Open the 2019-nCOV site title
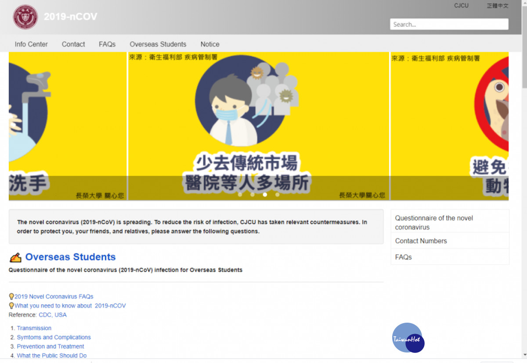Screen dimensions: 527x363 click(71, 17)
